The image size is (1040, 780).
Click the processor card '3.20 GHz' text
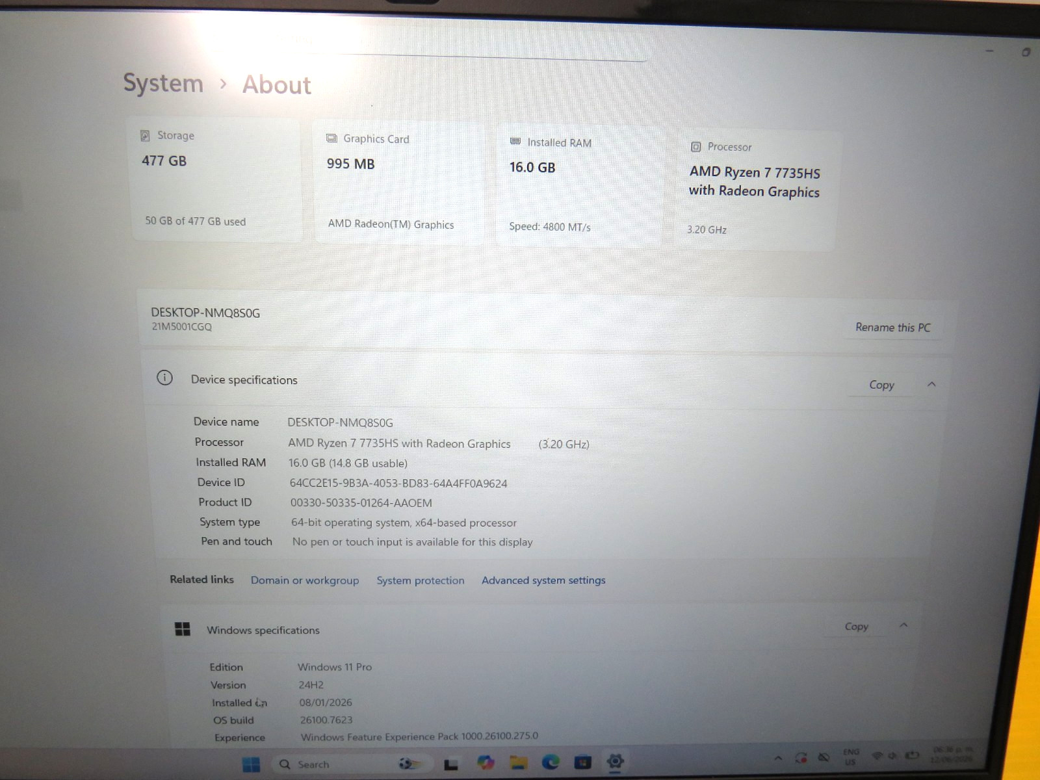click(x=707, y=229)
